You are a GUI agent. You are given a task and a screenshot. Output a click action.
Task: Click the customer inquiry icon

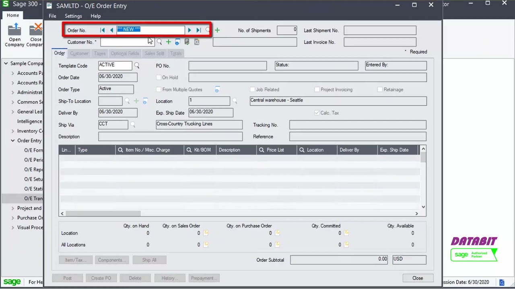pyautogui.click(x=196, y=42)
